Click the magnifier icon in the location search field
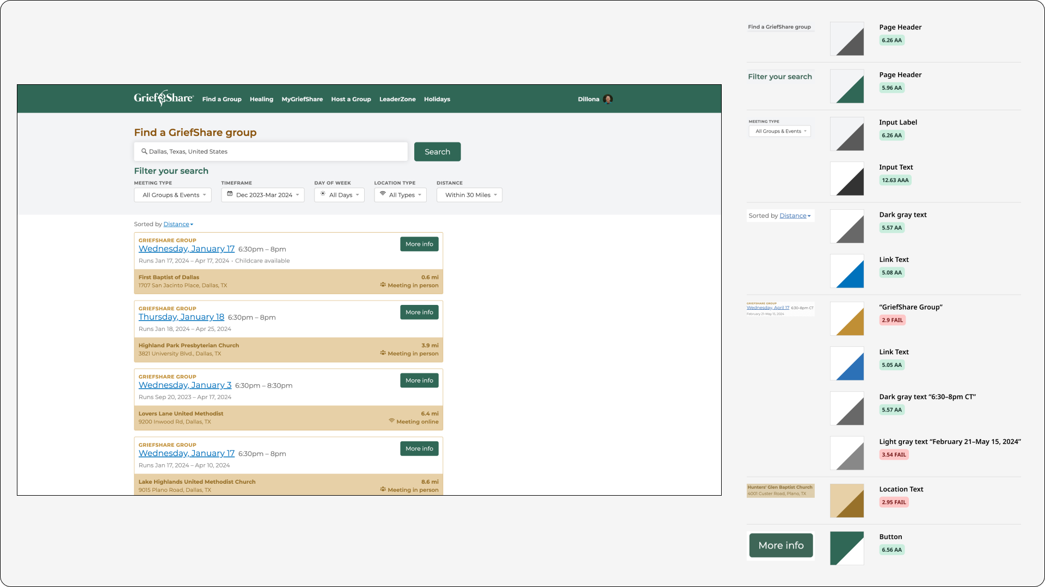Image resolution: width=1045 pixels, height=587 pixels. (145, 152)
